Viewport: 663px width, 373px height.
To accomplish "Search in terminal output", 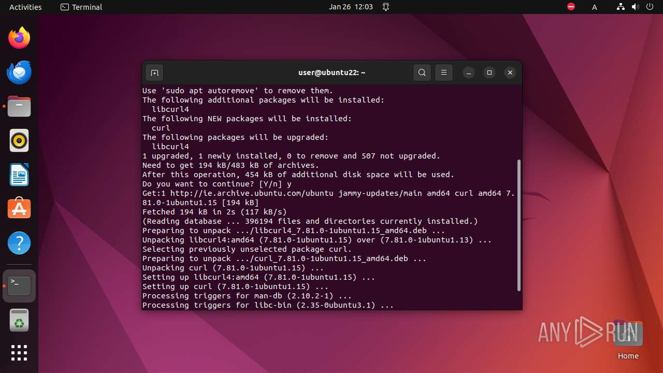I will click(422, 73).
